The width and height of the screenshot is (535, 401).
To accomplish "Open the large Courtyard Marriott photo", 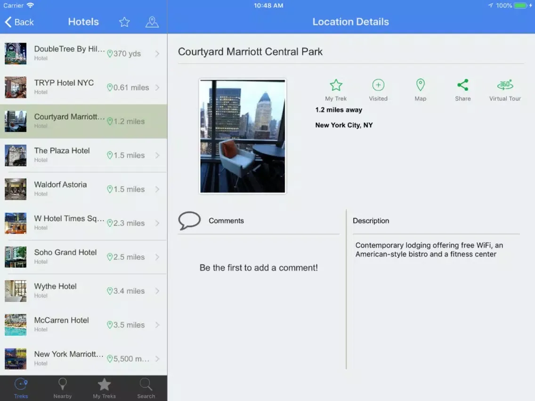I will click(243, 136).
